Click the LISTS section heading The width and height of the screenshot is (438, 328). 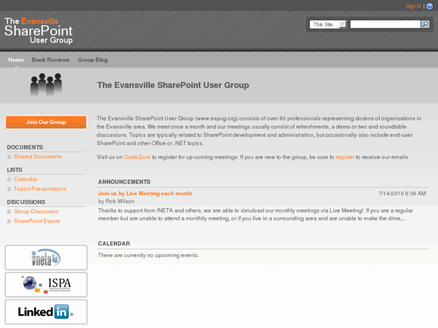pos(14,170)
